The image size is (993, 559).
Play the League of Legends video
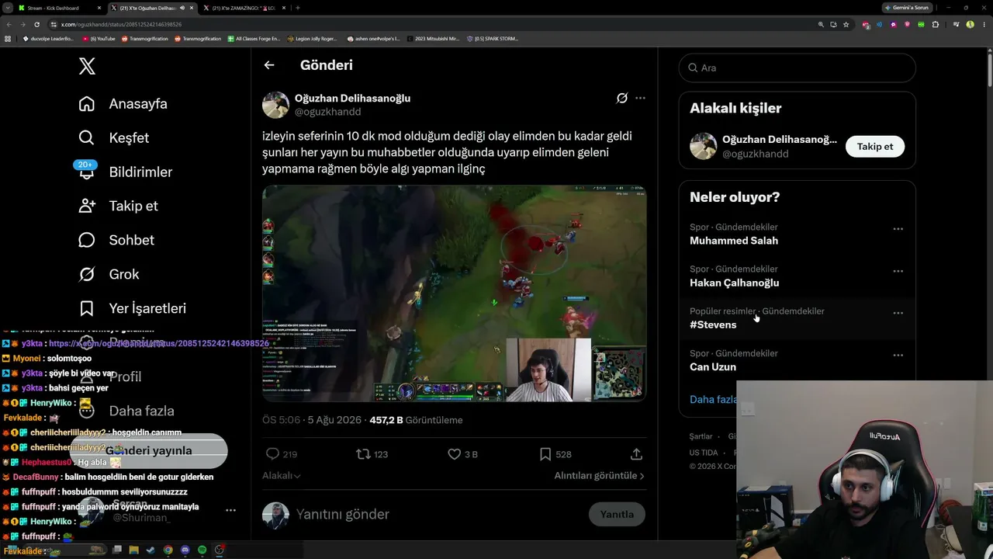[x=454, y=293]
